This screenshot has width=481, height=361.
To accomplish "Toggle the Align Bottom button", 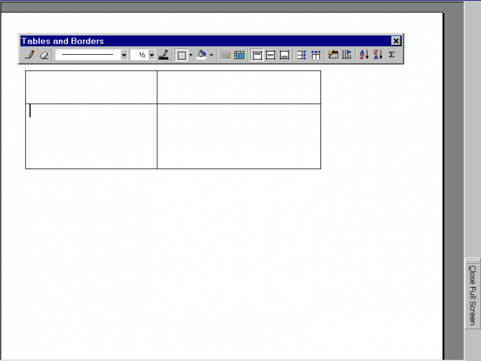I will point(284,56).
